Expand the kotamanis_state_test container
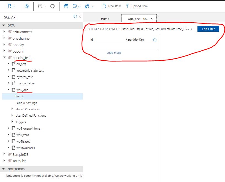This screenshot has height=182, width=225. click(8, 70)
